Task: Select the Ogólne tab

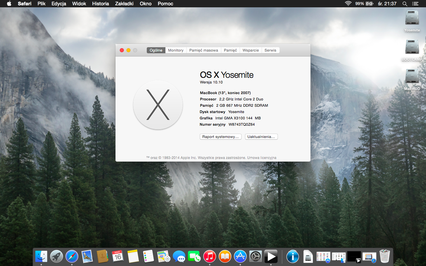Action: tap(156, 50)
